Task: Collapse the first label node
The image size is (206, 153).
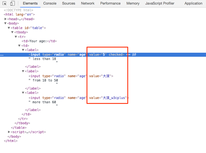Action: pyautogui.click(x=23, y=50)
